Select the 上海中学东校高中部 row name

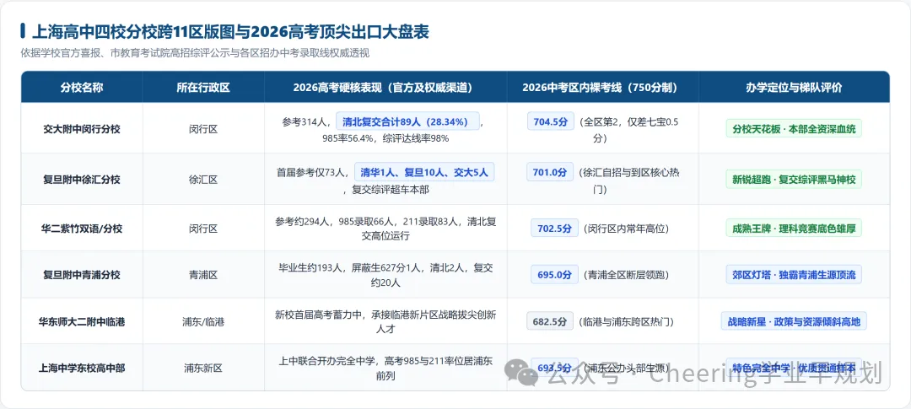coord(82,368)
